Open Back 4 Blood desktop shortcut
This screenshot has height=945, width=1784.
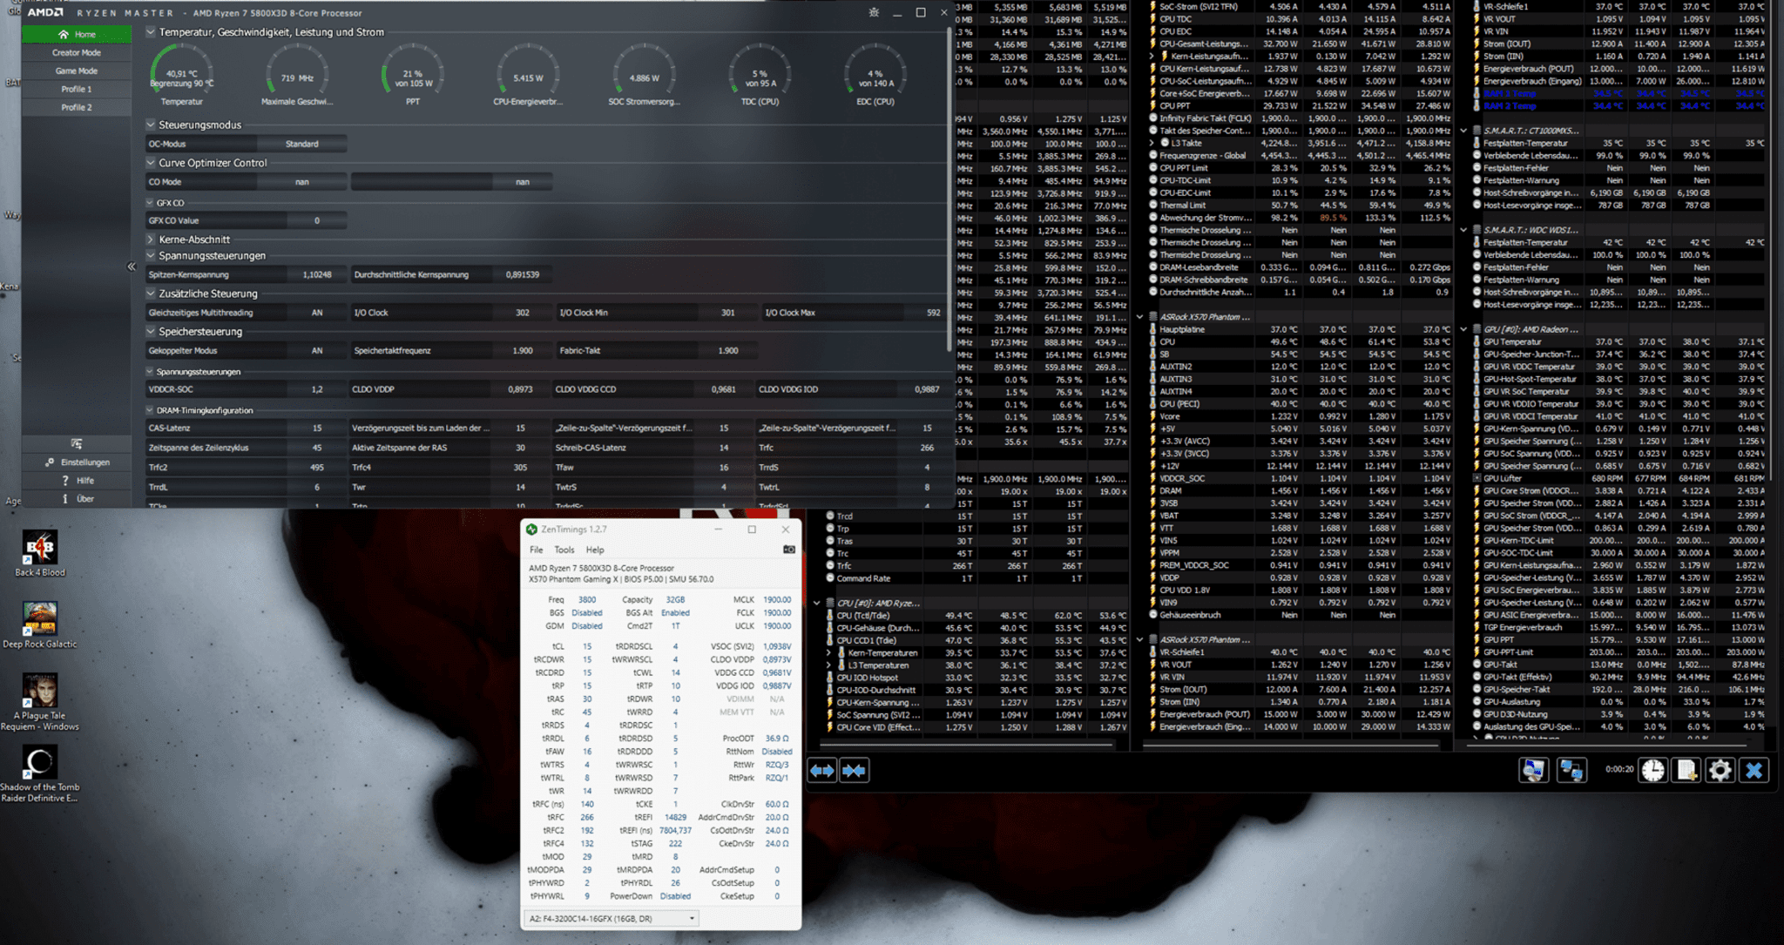(40, 554)
